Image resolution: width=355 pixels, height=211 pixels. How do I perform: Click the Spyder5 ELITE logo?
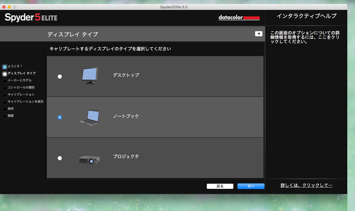click(x=31, y=17)
